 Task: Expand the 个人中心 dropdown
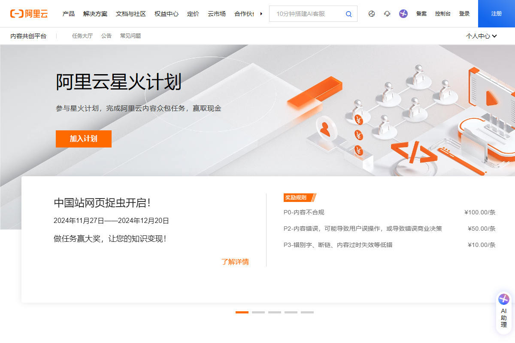tap(481, 36)
